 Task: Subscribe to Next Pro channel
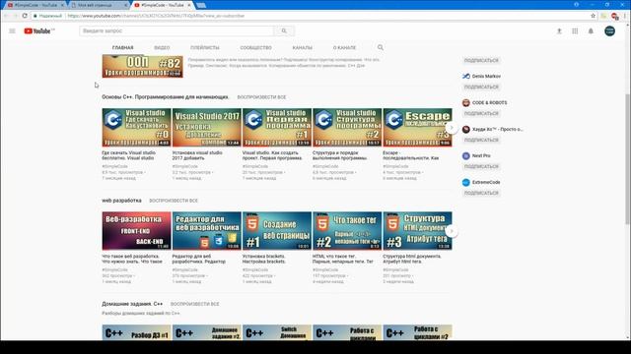click(481, 166)
